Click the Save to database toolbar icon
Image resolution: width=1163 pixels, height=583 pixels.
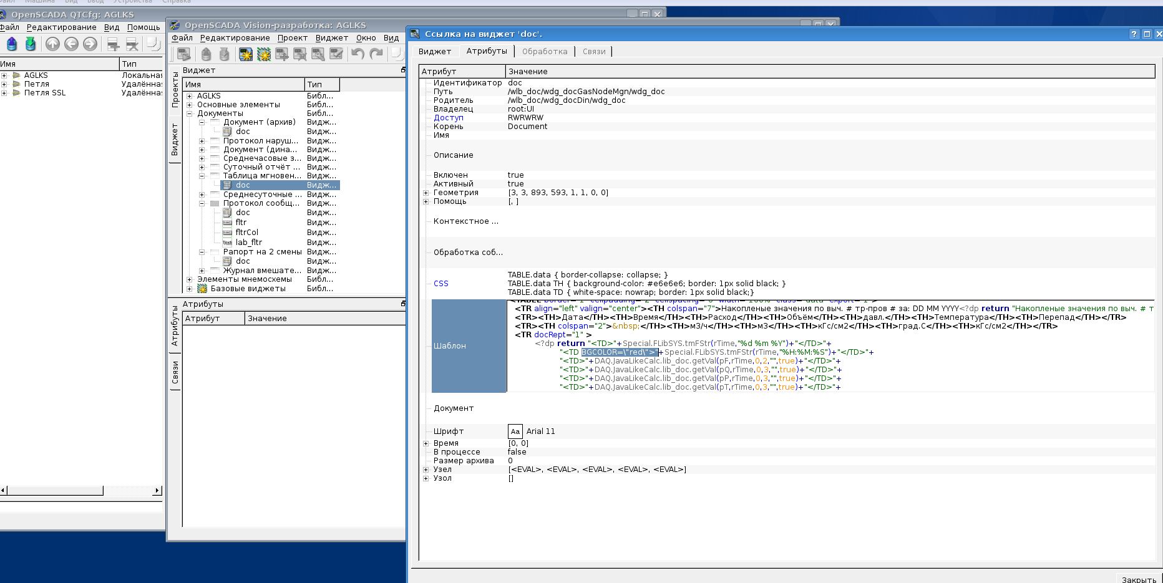point(30,44)
